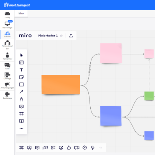The height and width of the screenshot is (155, 155).
Task: View the Ankündigungen announcements
Action: click(7, 86)
